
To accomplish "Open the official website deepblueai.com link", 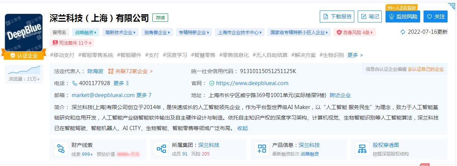I will (x=252, y=83).
